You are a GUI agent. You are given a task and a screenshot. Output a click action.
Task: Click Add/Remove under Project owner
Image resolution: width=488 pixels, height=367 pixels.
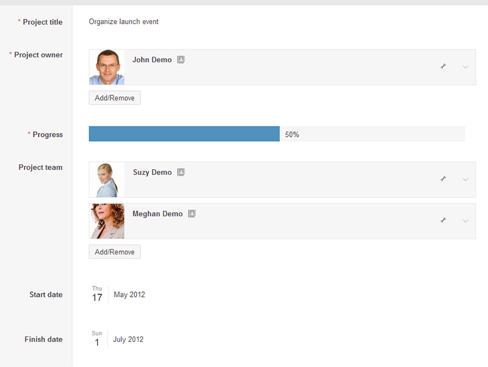pos(115,98)
